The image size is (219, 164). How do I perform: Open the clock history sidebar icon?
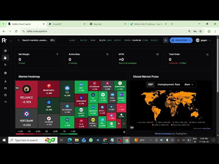[5, 95]
